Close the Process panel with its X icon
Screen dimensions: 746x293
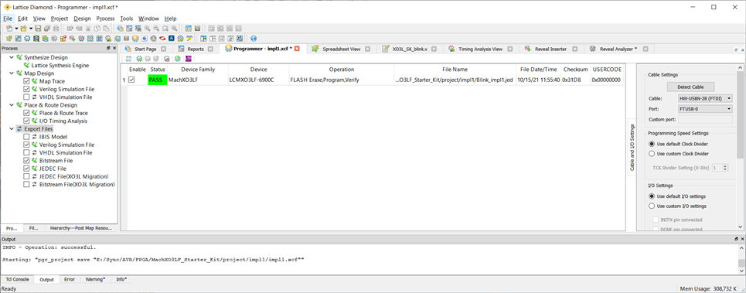[114, 49]
